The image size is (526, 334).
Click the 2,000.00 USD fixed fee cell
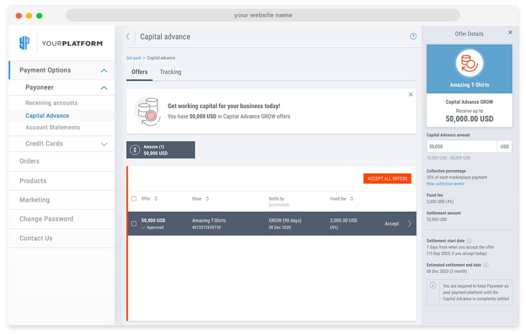pos(344,221)
